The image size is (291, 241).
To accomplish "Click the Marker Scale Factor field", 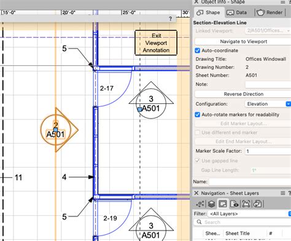I will [268, 151].
